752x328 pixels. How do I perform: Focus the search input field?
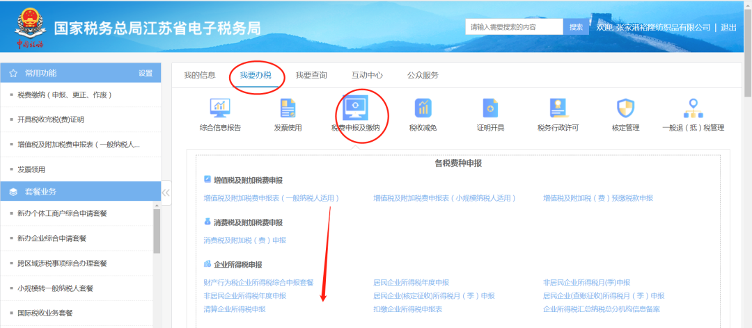[514, 27]
